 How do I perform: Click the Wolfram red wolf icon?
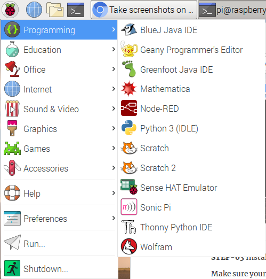129,246
